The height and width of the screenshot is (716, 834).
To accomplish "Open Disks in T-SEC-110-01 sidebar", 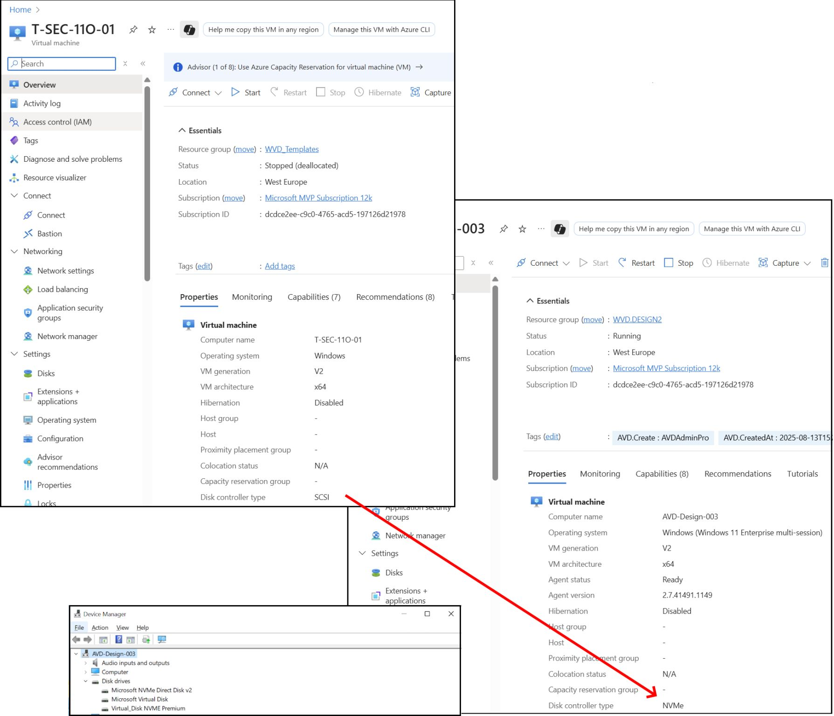I will [x=46, y=373].
